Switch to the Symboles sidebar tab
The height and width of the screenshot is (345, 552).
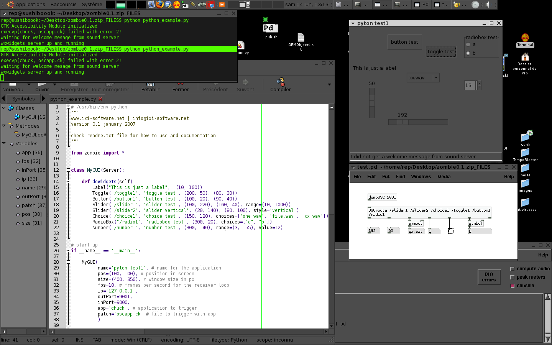tap(23, 99)
